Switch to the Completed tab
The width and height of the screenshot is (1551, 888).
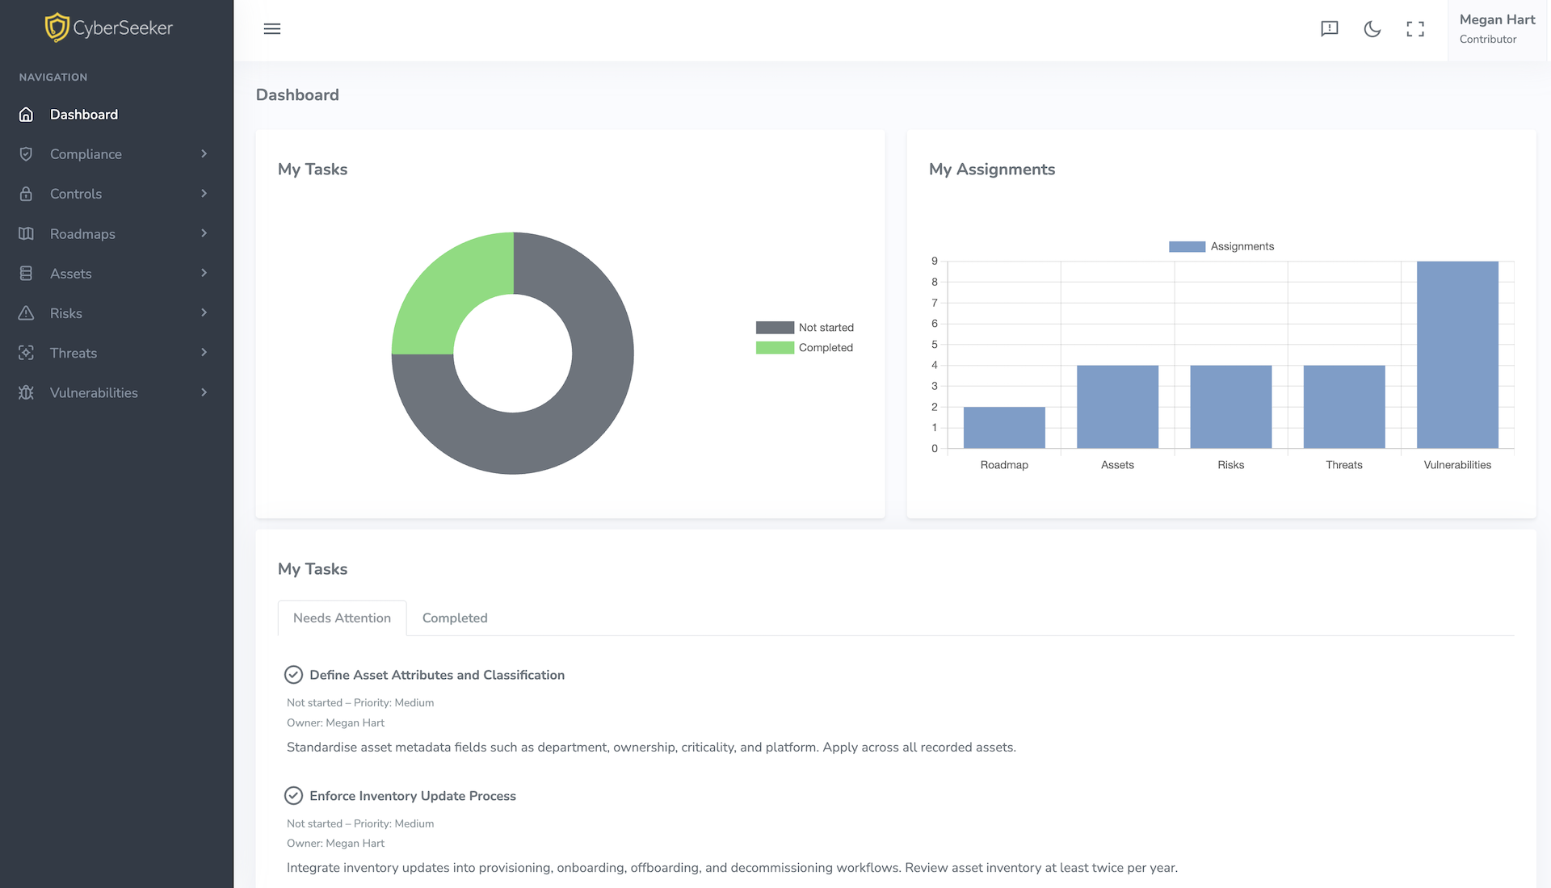[x=455, y=618]
